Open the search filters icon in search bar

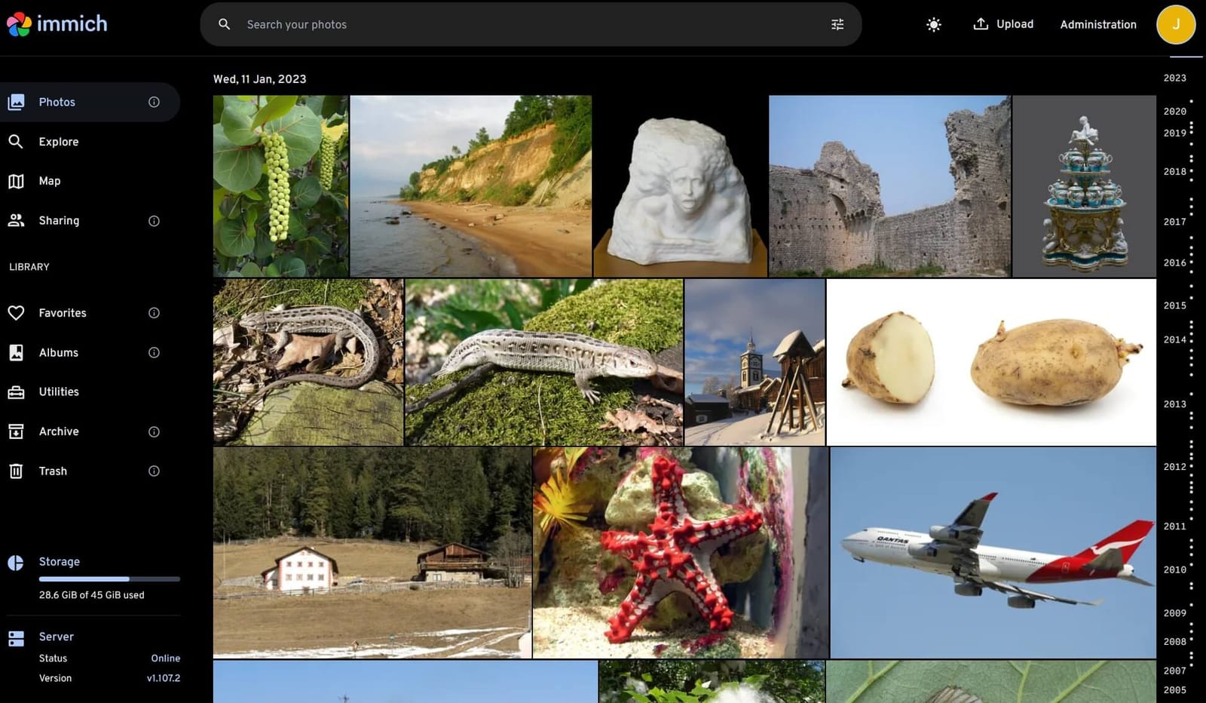coord(837,24)
